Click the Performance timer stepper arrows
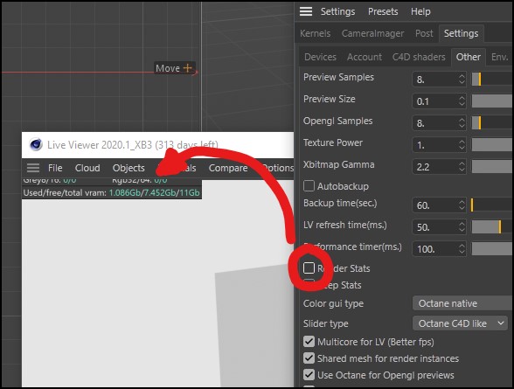 tap(462, 249)
